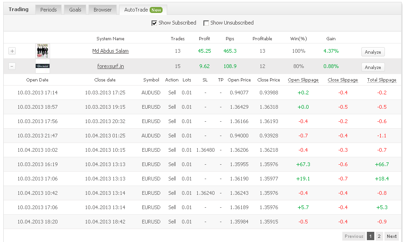Click close price 1.36318
This screenshot has height=242, width=403.
pyautogui.click(x=269, y=107)
